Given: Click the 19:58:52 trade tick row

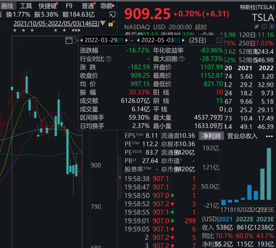Looking at the screenshot, I should point(160,204).
